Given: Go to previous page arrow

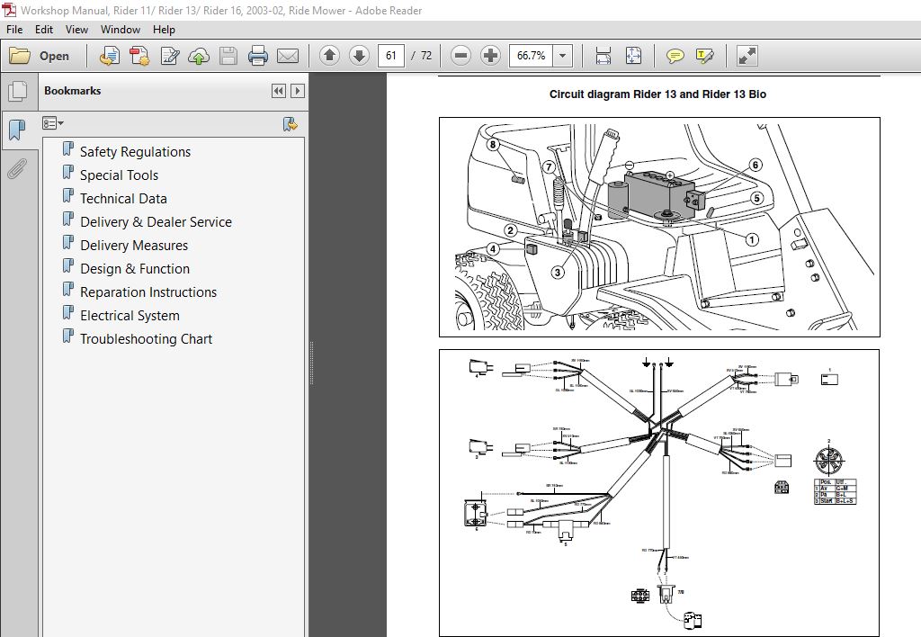Looking at the screenshot, I should click(329, 56).
